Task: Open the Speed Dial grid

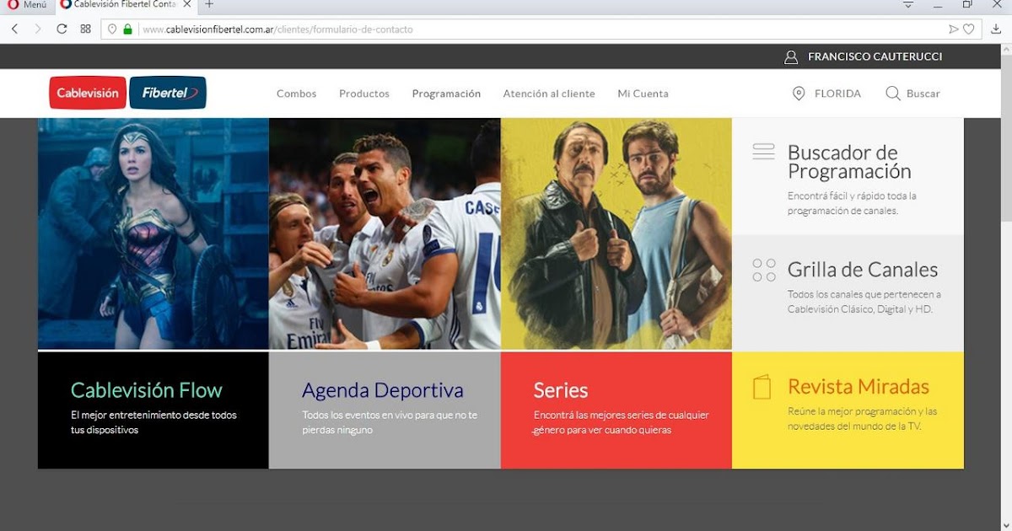Action: tap(85, 29)
